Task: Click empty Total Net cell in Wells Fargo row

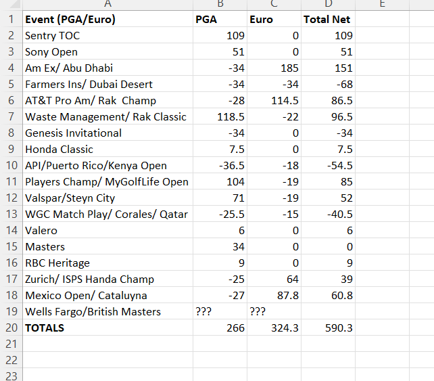Action: pyautogui.click(x=328, y=311)
